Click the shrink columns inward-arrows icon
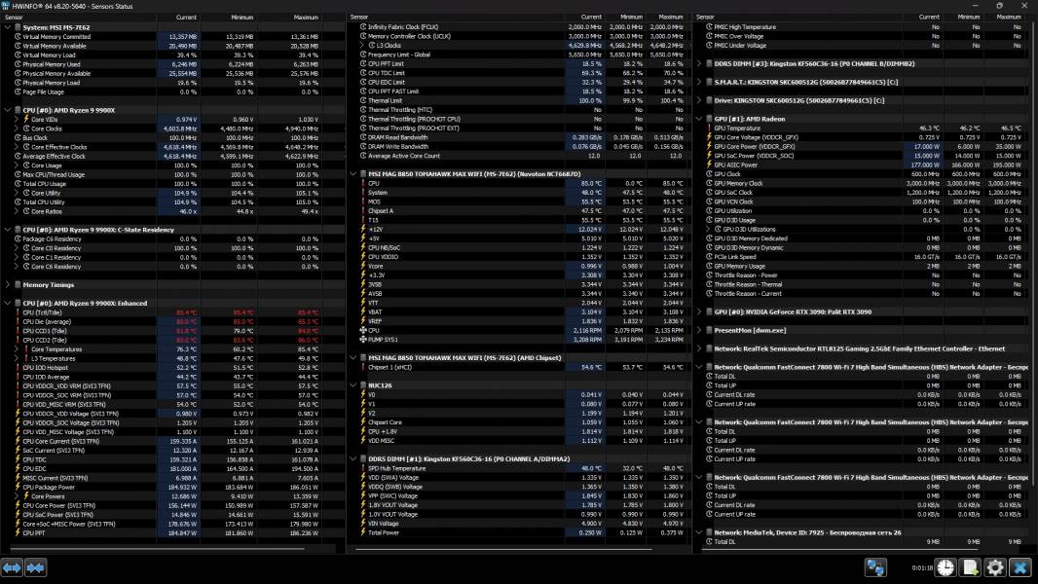 tap(36, 567)
